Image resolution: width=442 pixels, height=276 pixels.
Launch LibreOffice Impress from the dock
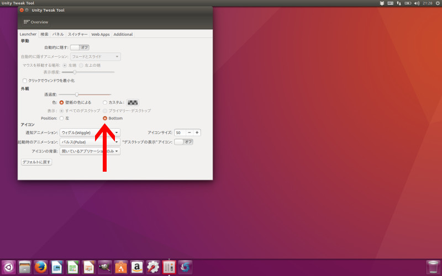tap(89, 267)
